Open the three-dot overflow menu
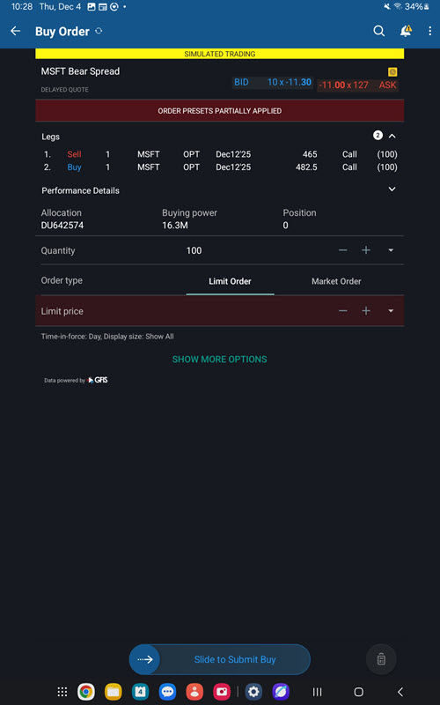The height and width of the screenshot is (705, 440). click(430, 31)
